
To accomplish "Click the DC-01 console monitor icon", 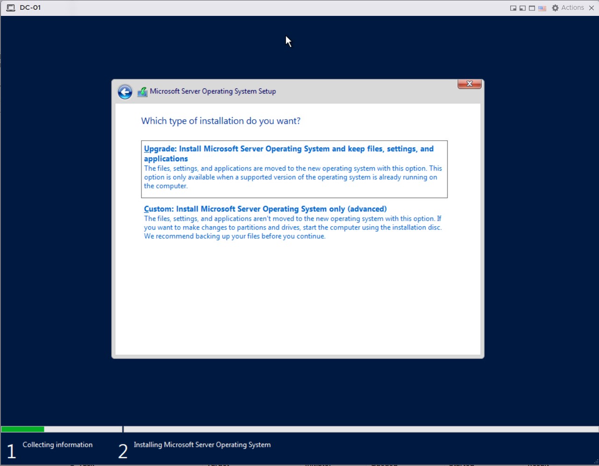I will tap(10, 8).
